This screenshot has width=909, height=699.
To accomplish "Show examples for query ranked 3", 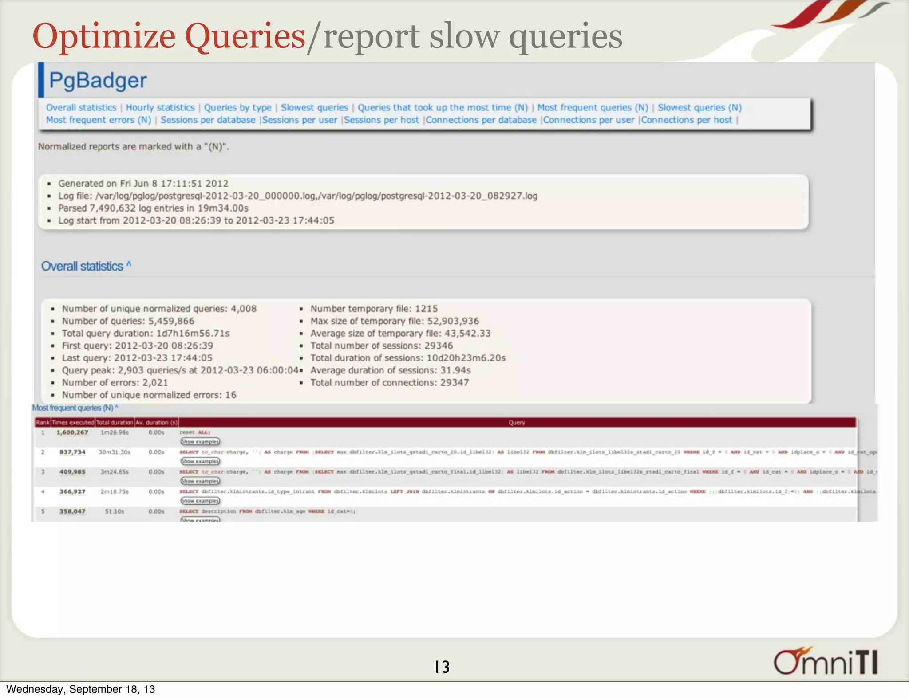I will click(200, 481).
